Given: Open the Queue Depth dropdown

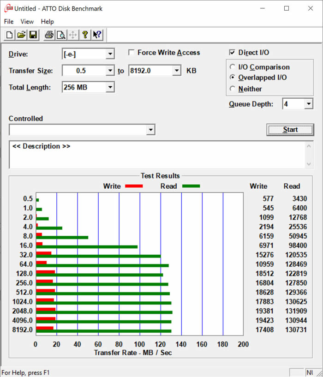Looking at the screenshot, I should click(x=309, y=104).
